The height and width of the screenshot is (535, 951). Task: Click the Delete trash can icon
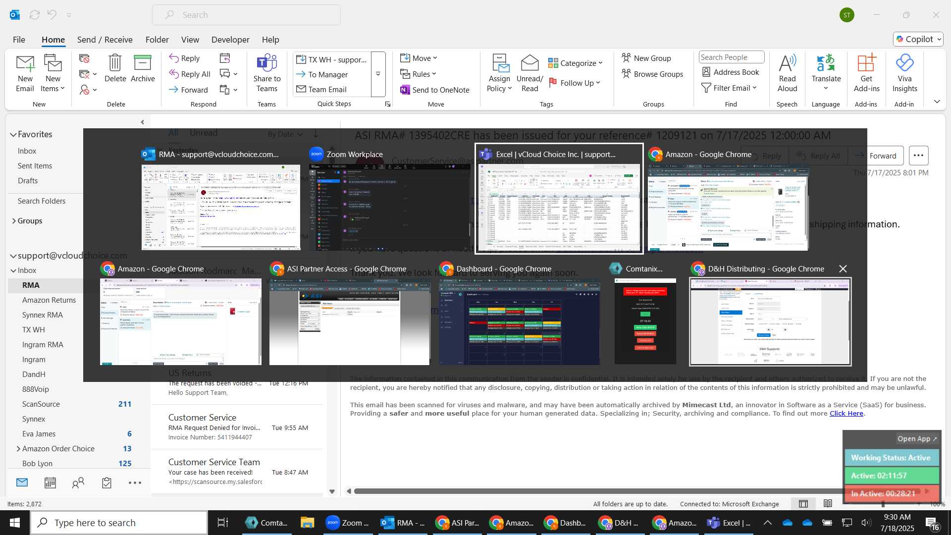click(x=115, y=68)
